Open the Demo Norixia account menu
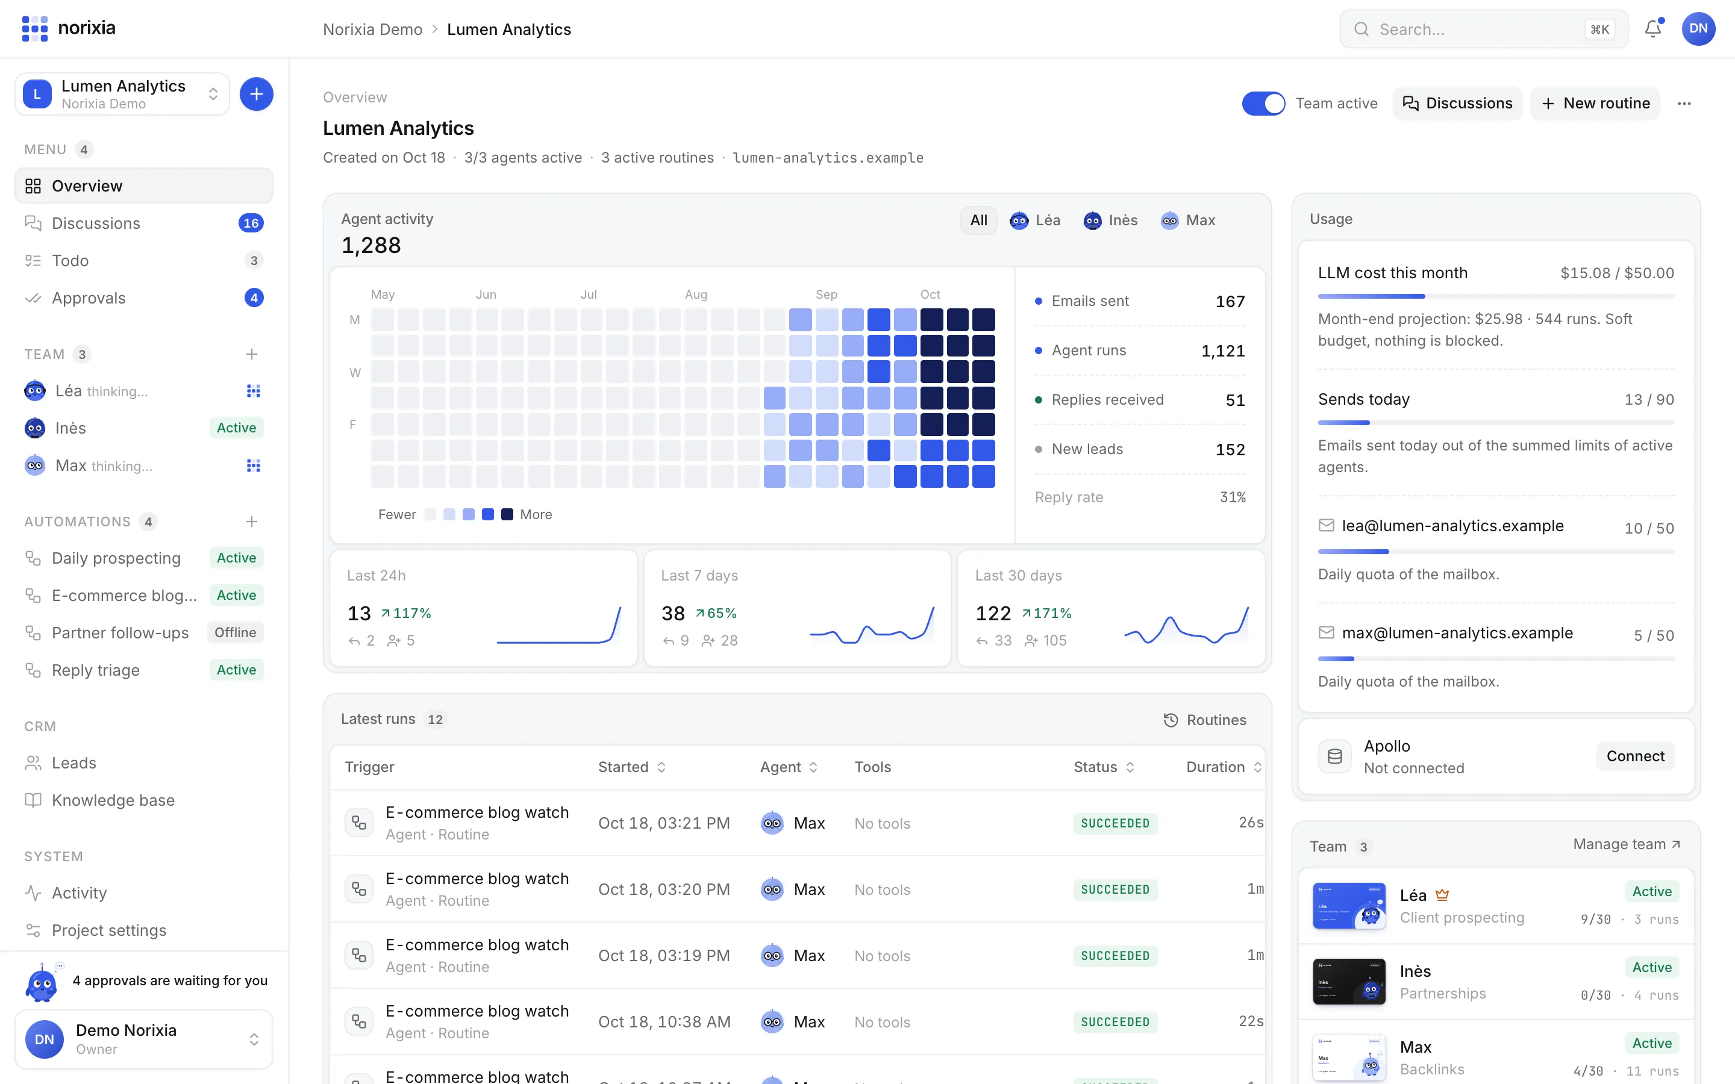 [143, 1039]
